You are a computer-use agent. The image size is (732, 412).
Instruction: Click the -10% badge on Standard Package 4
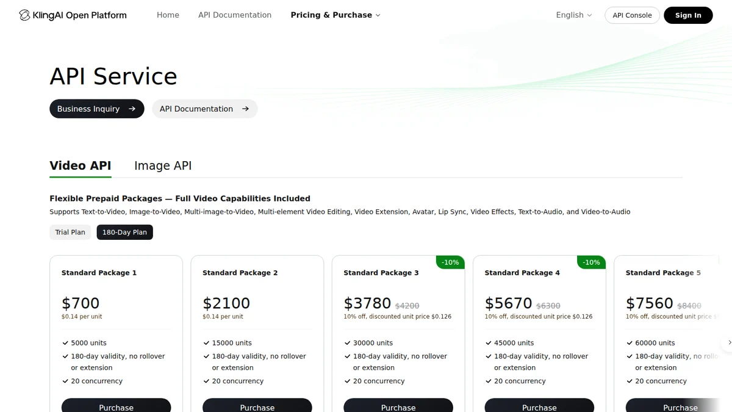click(x=591, y=262)
